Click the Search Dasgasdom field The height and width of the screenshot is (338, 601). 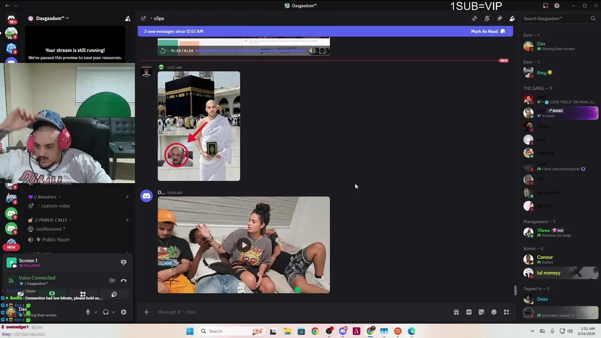pyautogui.click(x=559, y=18)
